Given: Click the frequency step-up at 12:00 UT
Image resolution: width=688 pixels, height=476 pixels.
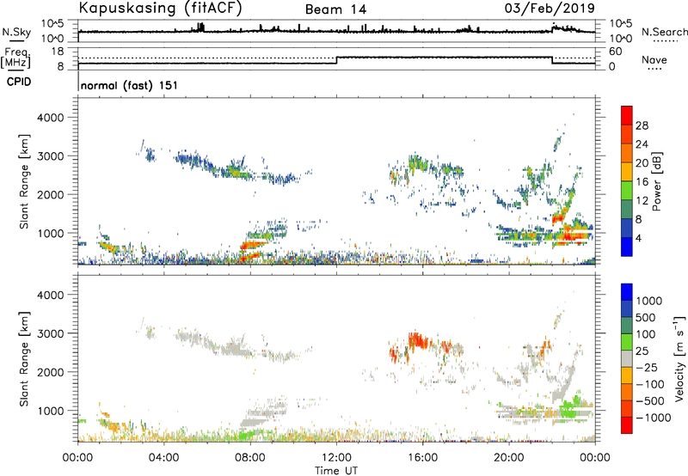Looking at the screenshot, I should click(x=336, y=60).
